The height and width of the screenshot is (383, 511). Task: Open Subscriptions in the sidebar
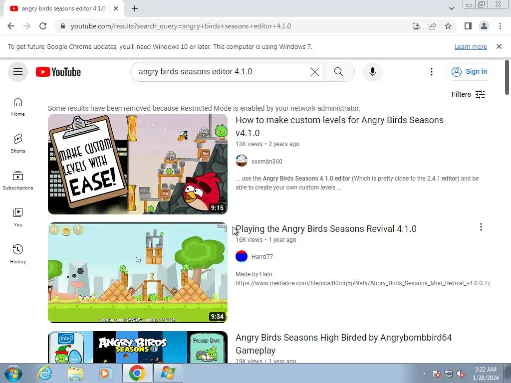(18, 181)
